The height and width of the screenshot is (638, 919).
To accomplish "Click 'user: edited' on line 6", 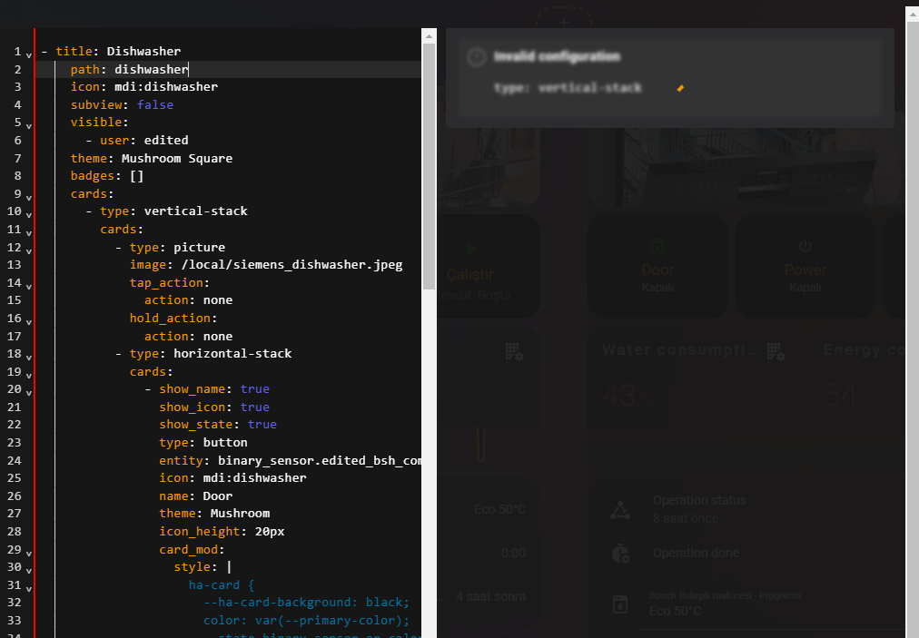I will coord(144,140).
